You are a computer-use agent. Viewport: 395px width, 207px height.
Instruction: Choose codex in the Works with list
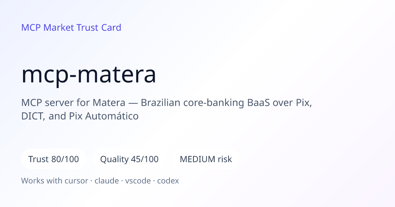point(168,181)
